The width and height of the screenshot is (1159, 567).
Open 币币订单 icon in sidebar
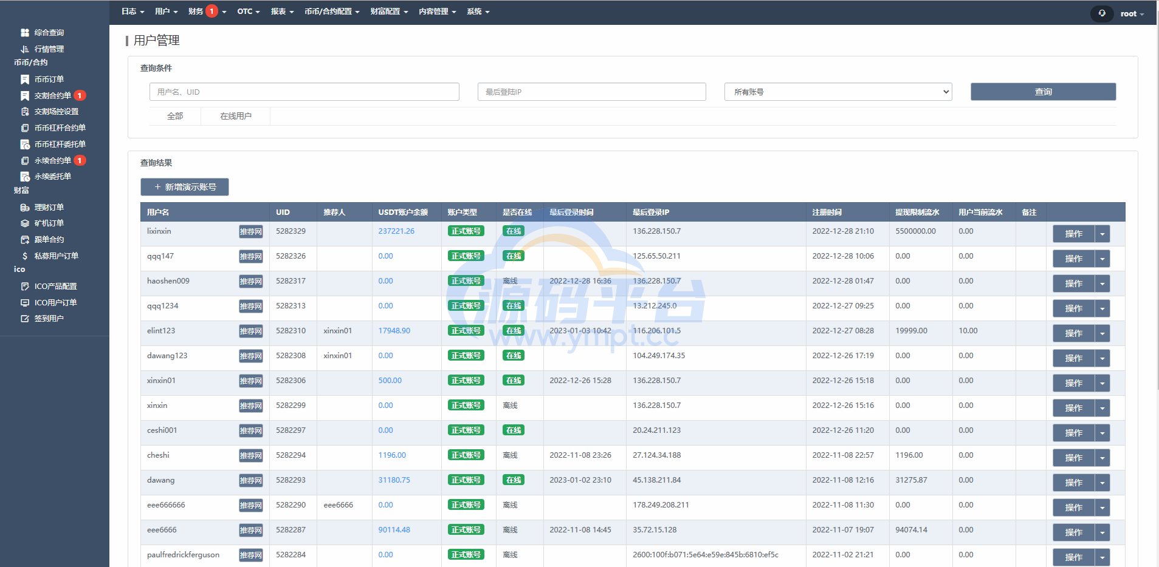(x=25, y=80)
